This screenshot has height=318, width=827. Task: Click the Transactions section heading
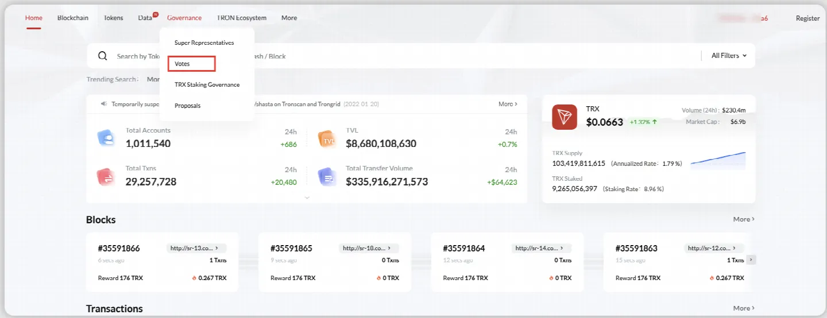114,309
